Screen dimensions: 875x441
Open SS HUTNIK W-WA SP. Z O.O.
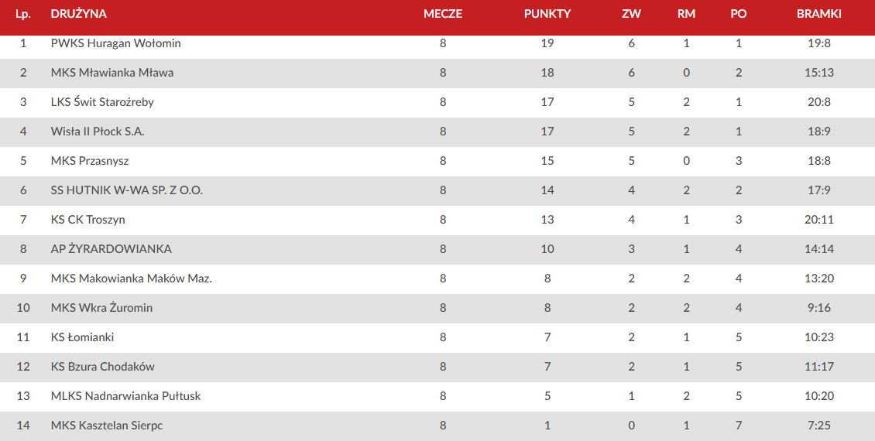point(127,190)
